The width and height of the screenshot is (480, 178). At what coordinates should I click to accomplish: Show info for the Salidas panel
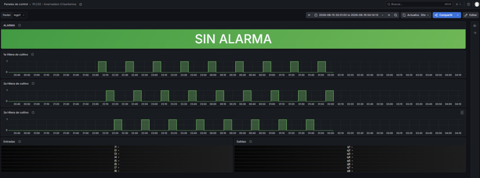click(x=250, y=141)
